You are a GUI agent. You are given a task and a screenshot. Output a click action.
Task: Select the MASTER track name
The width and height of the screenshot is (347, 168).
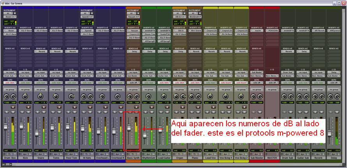point(272,158)
